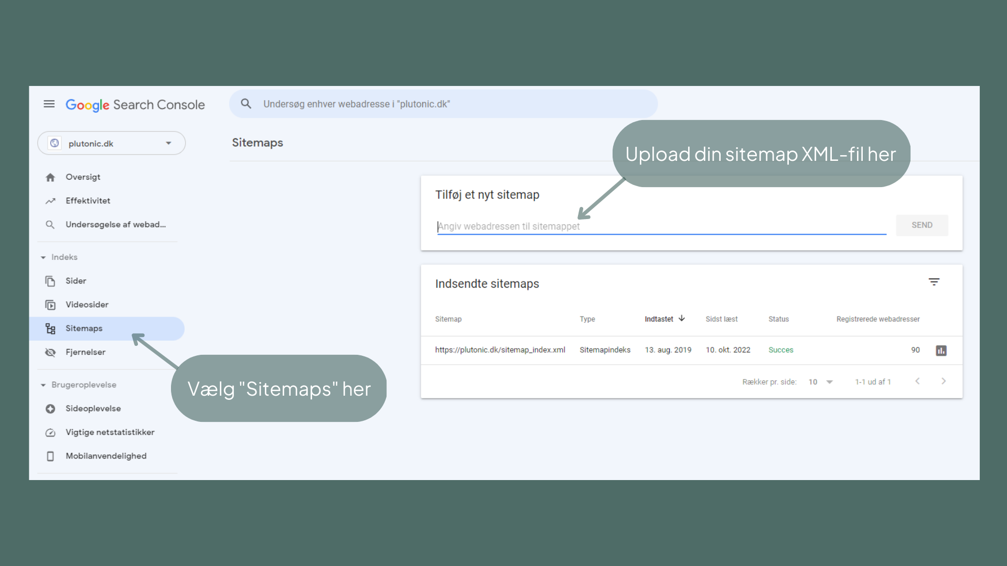The image size is (1007, 566).
Task: Sort by the Sidst læst column header
Action: click(721, 319)
